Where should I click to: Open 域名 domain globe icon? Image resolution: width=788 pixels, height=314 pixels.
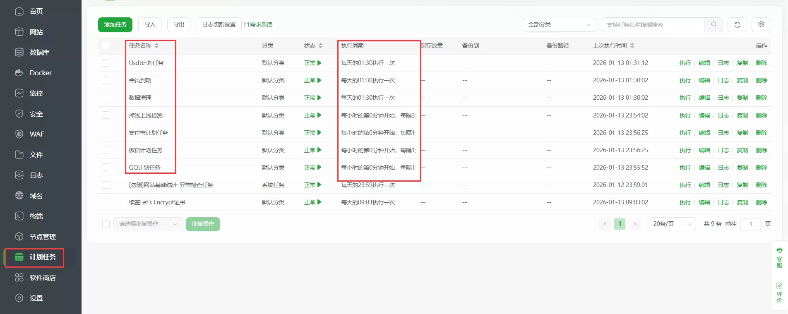[19, 196]
